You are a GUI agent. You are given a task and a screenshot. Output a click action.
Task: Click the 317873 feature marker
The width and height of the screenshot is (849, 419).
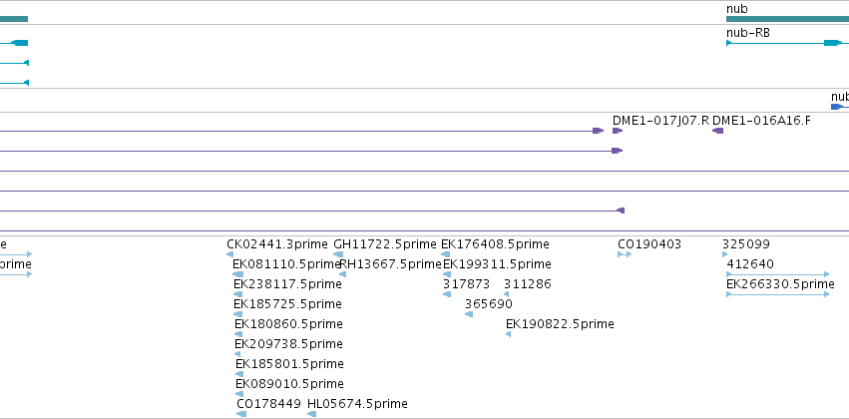[447, 294]
